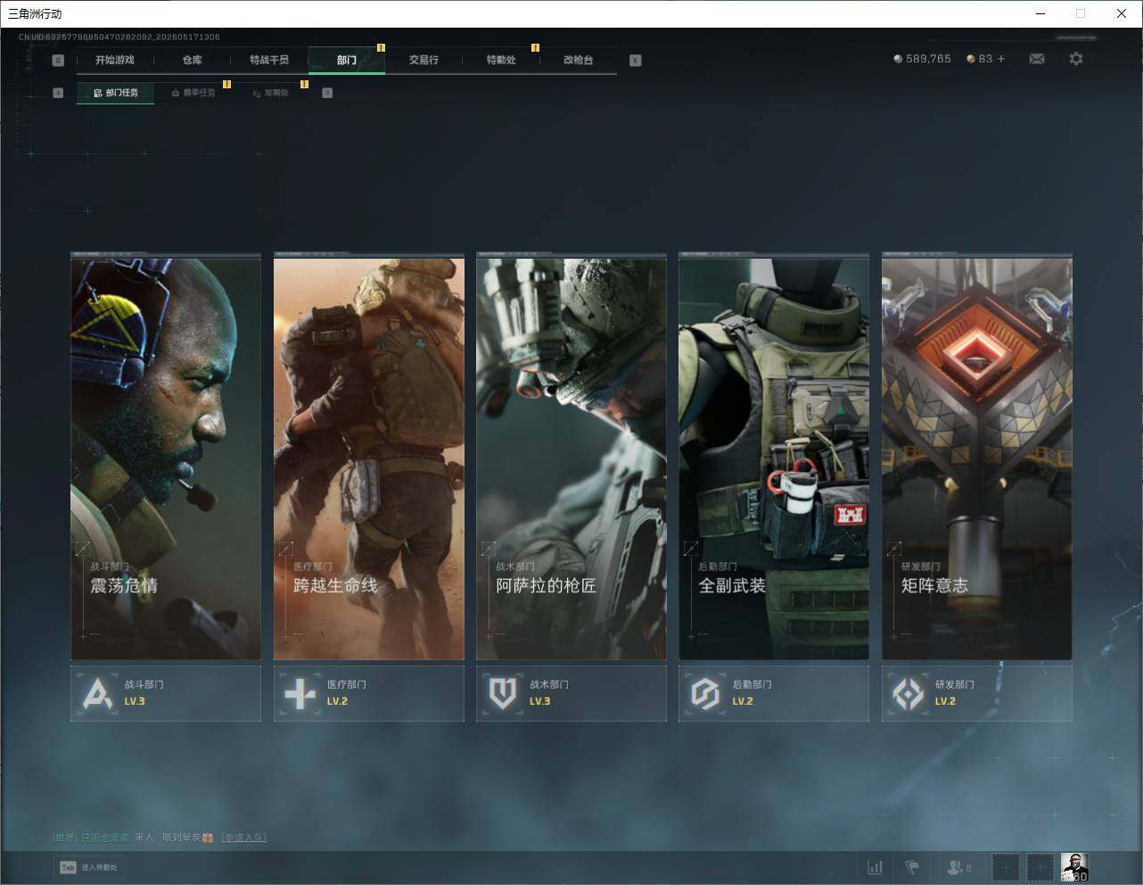Click the 战斗部门 LV.3 emblem icon

point(97,693)
